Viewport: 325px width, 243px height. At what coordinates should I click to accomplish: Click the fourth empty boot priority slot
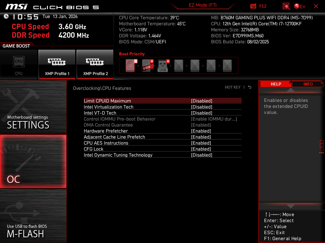click(179, 66)
